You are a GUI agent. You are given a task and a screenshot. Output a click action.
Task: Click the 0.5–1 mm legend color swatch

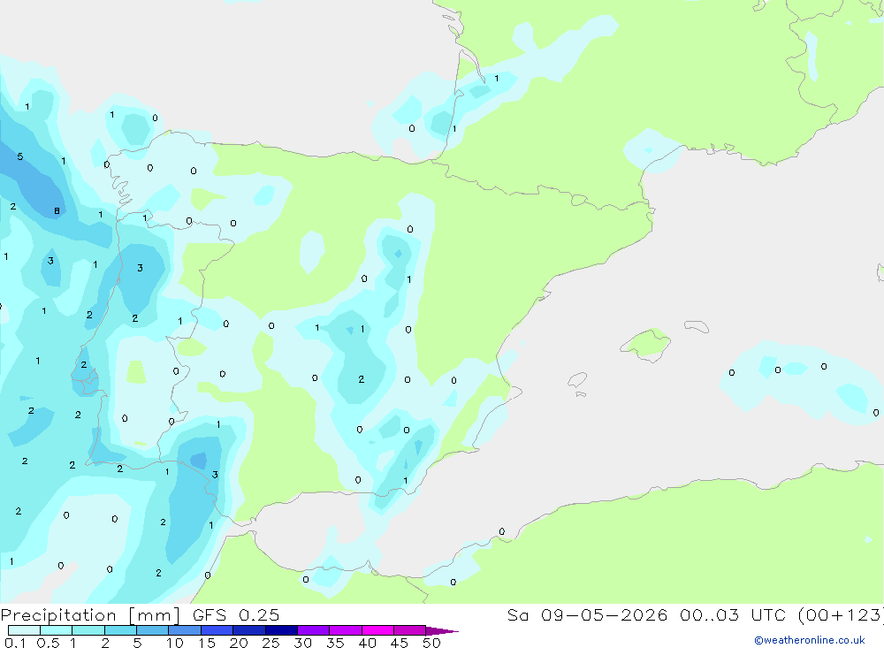tap(56, 630)
